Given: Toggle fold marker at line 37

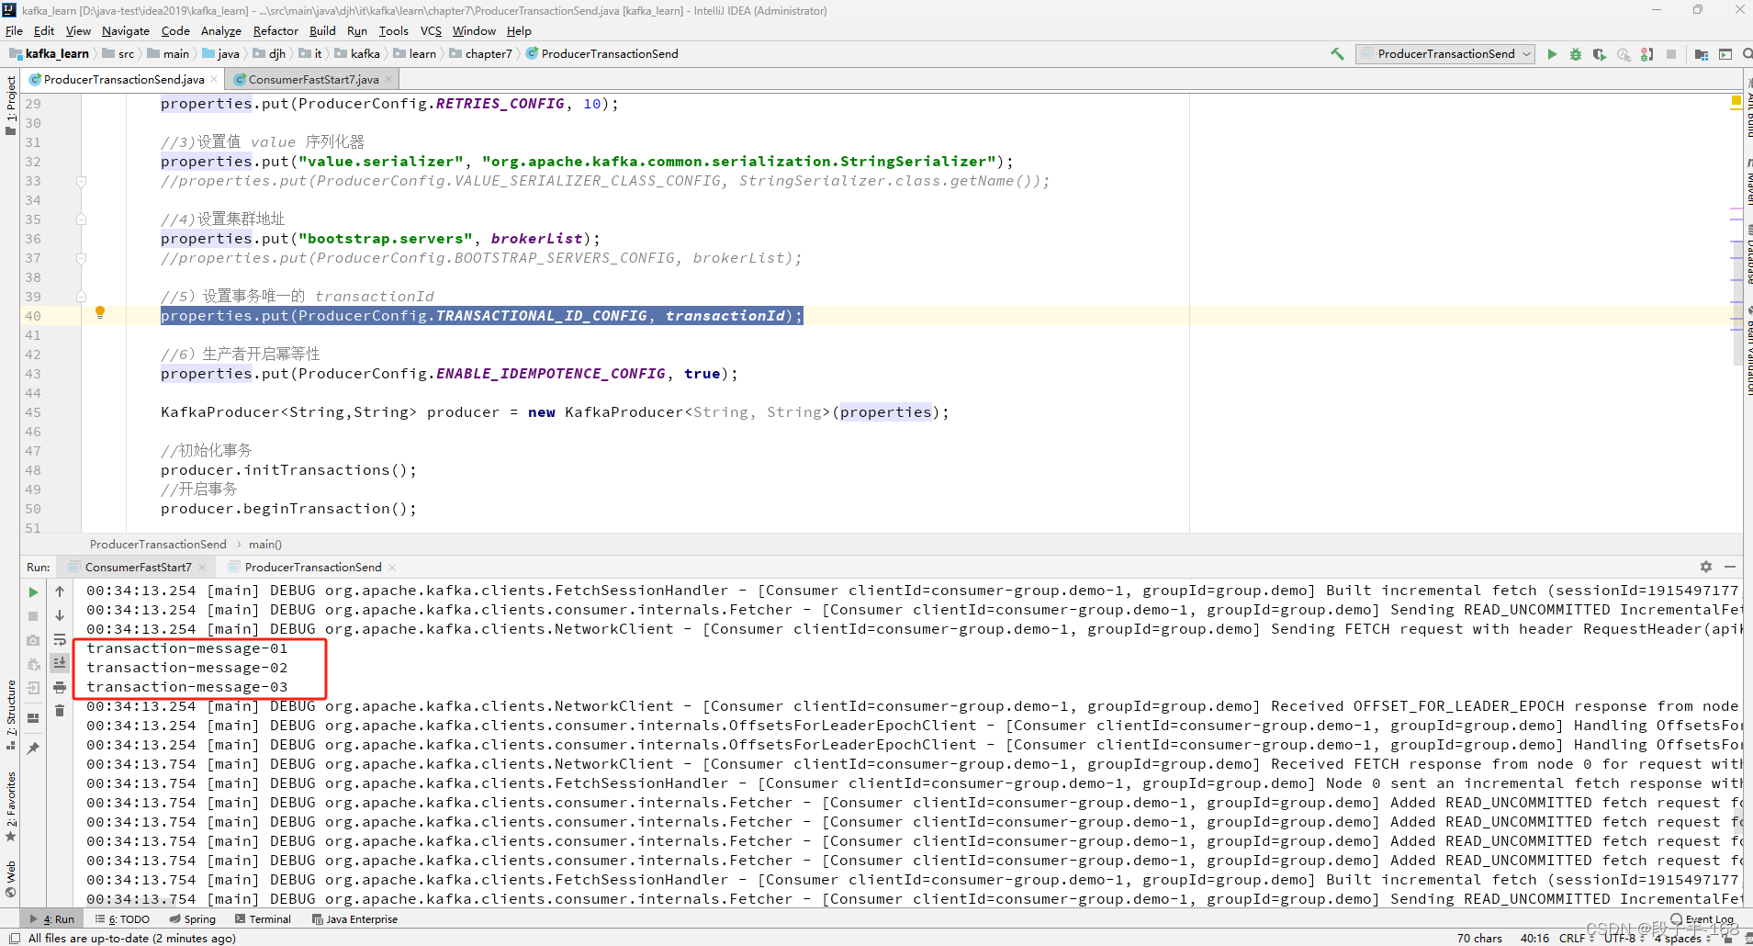Looking at the screenshot, I should [81, 258].
